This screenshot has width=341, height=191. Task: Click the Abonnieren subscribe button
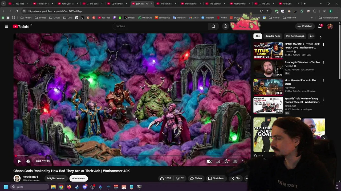pyautogui.click(x=79, y=178)
